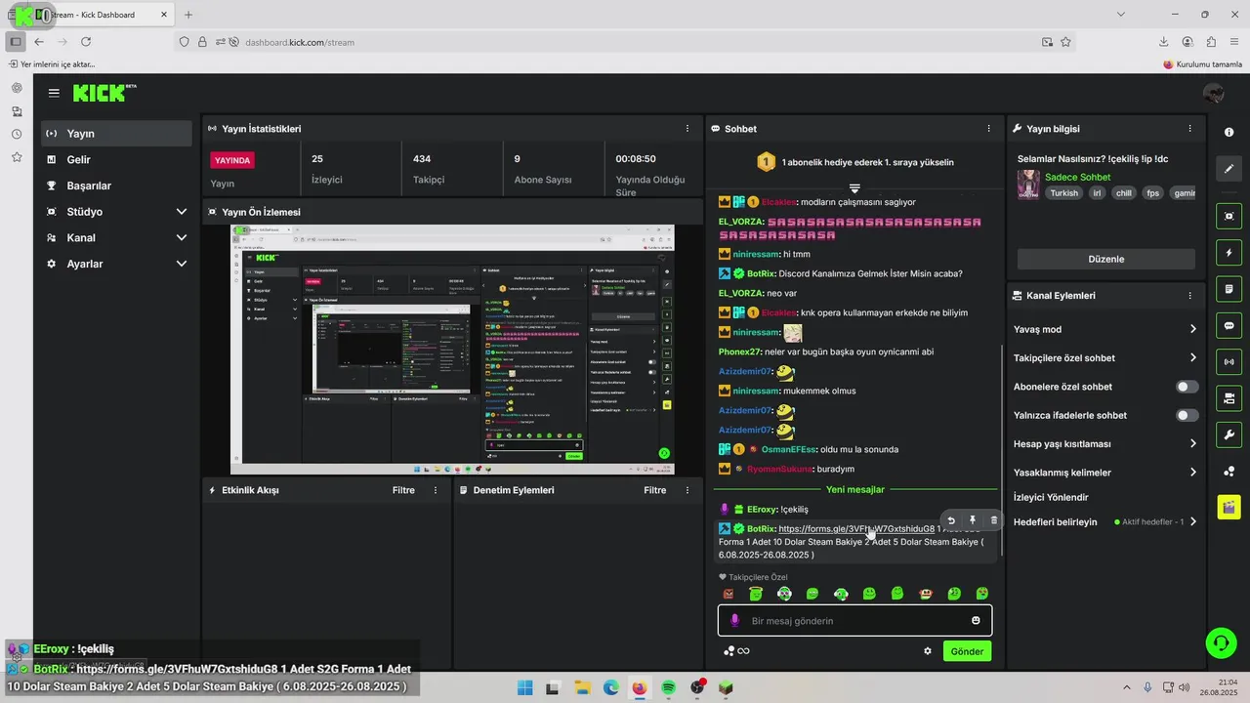Open Hedefleri belirleyin arrow
Screen dimensions: 1250x703
(x=1192, y=522)
